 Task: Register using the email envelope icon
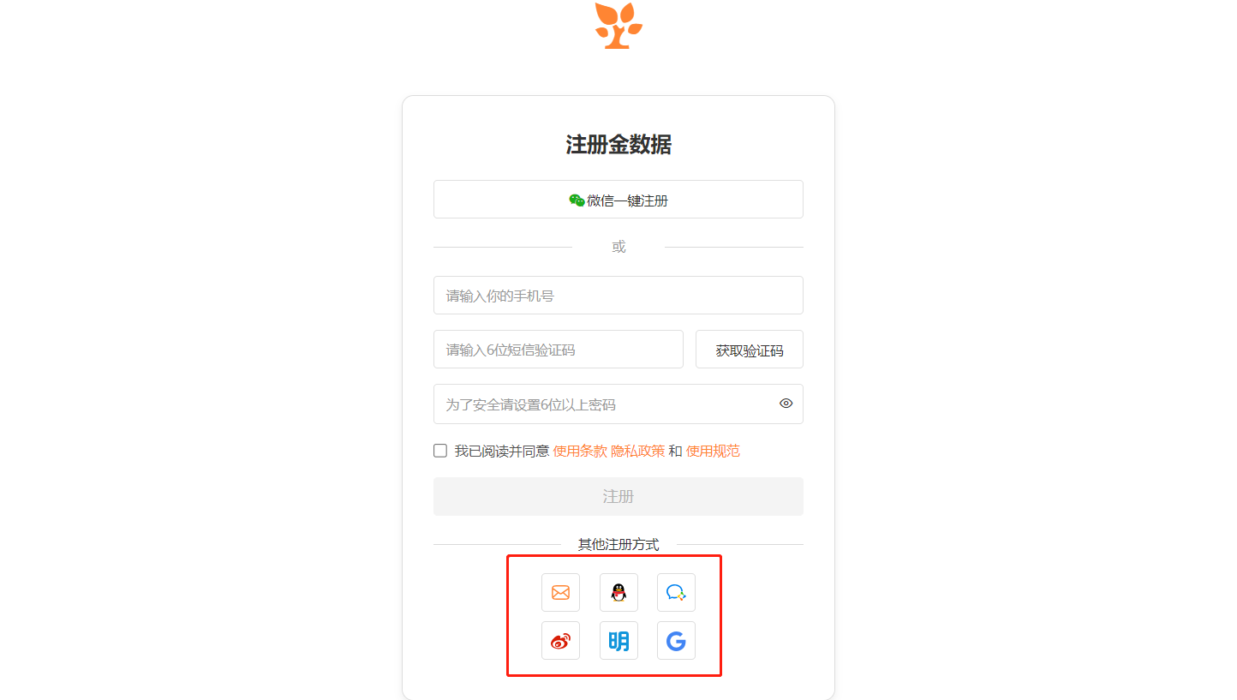click(x=560, y=592)
